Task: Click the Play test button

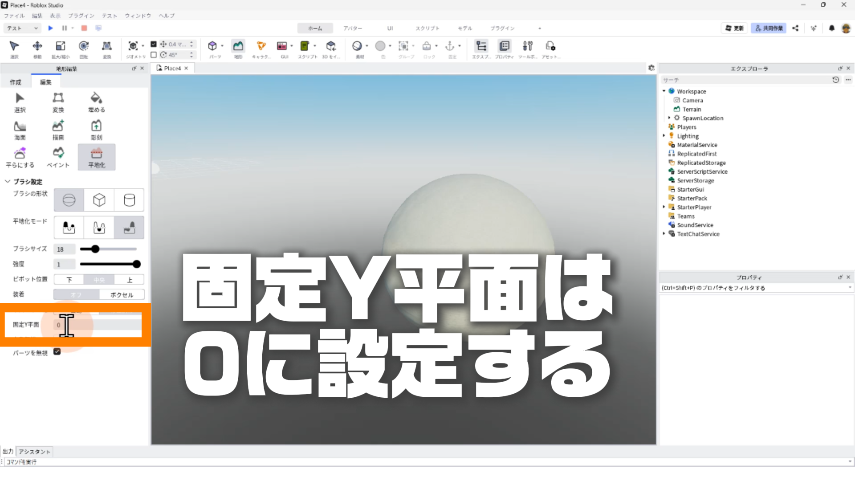Action: [x=50, y=28]
